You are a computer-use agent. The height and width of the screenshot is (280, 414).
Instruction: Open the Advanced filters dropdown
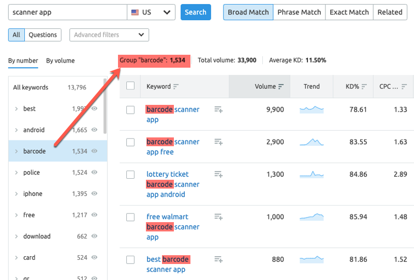click(x=109, y=35)
